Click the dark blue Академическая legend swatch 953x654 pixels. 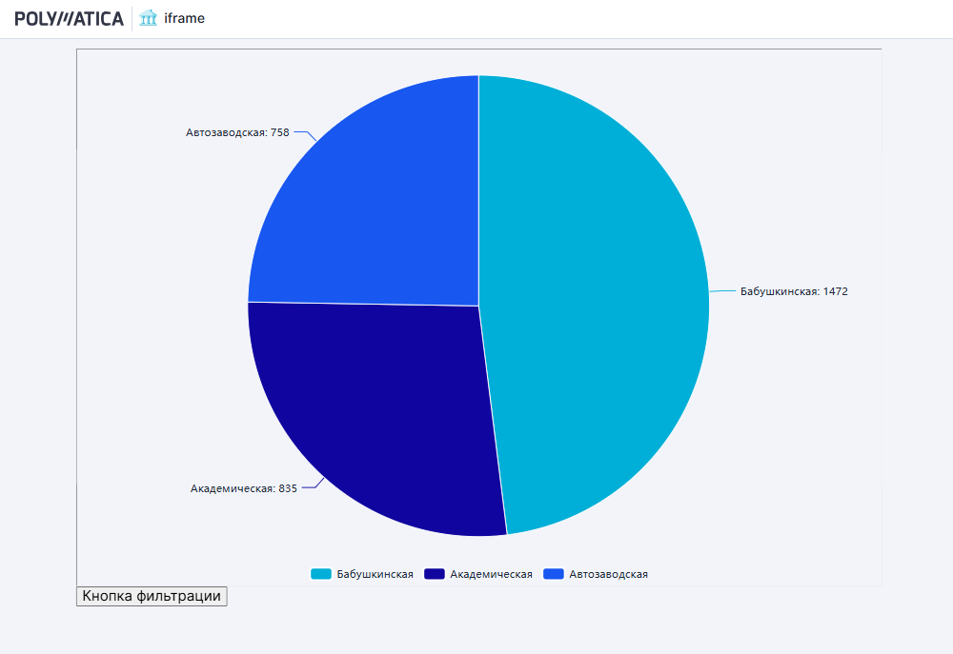point(435,574)
